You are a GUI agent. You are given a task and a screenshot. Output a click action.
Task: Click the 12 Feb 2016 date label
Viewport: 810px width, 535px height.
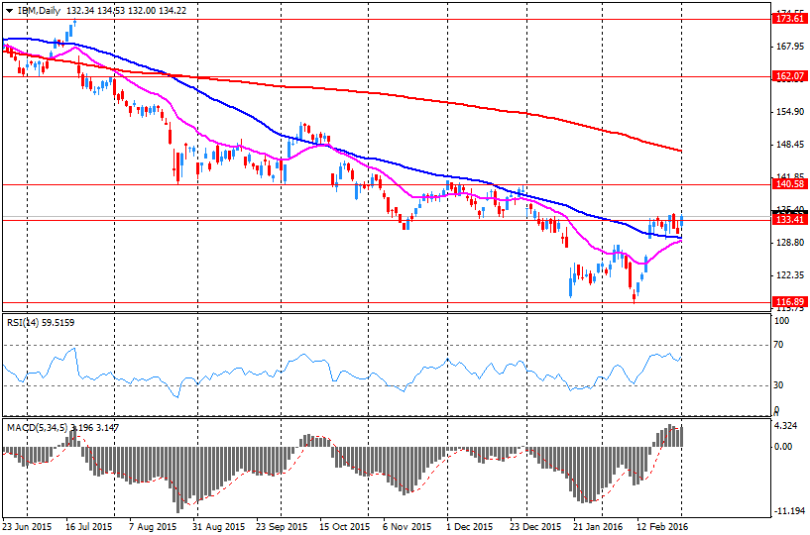(x=663, y=527)
